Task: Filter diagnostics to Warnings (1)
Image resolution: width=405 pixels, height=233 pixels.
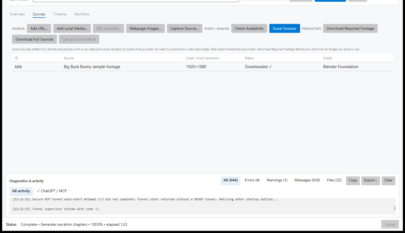Action: point(277,180)
